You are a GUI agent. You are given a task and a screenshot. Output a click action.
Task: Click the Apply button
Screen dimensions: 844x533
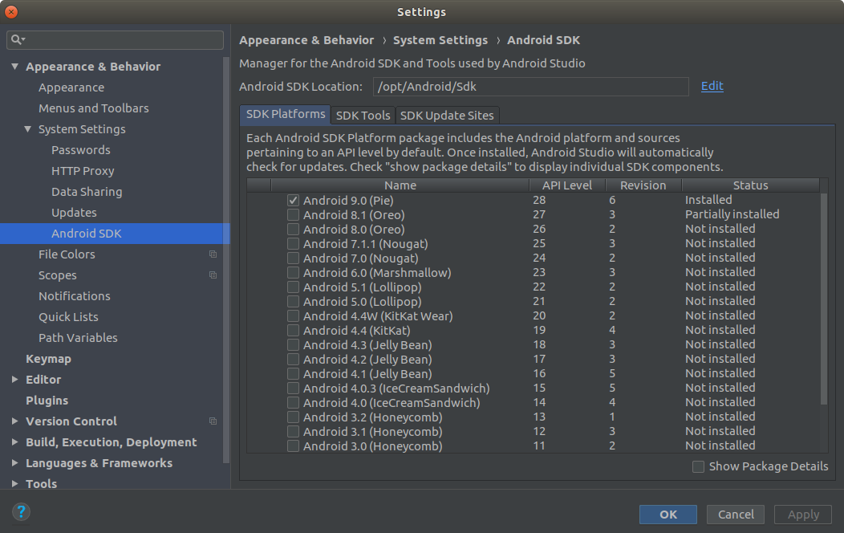click(803, 515)
